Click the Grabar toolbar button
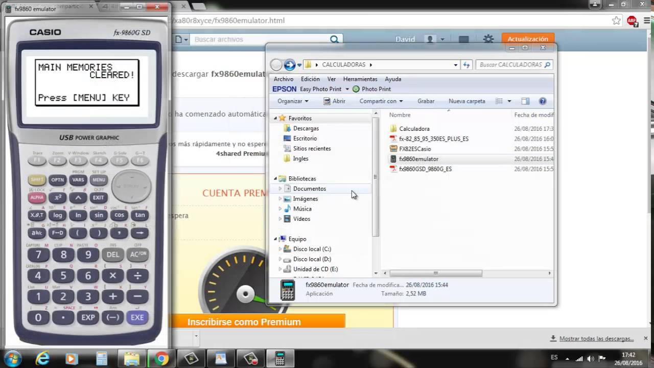Screen dimensions: 654x368 [426, 101]
